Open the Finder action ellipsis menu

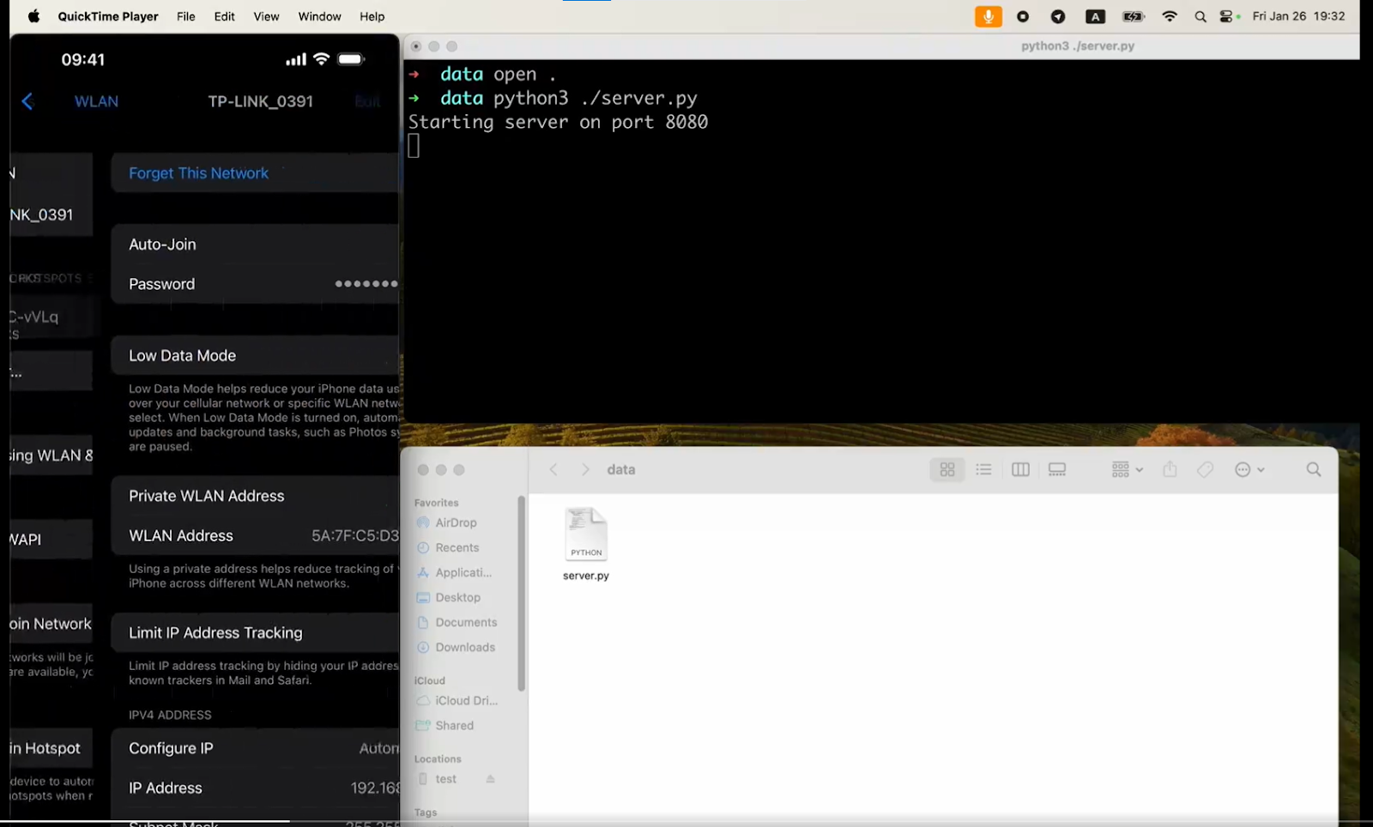coord(1249,469)
